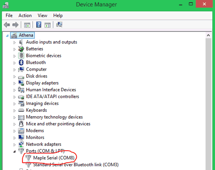Click Scan for hardware changes icon
The image size is (215, 170).
tap(59, 25)
